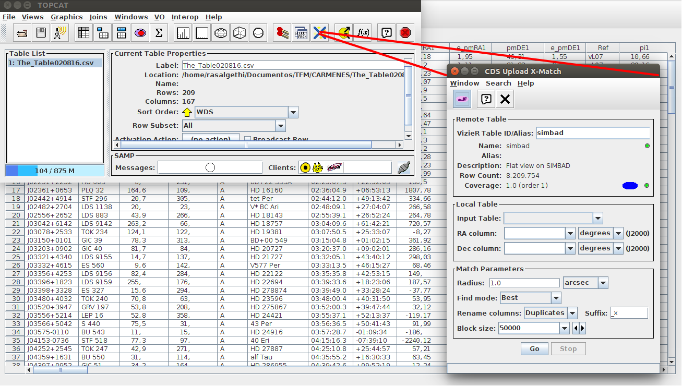
Task: Toggle the sort direction yellow arrow
Action: click(187, 112)
